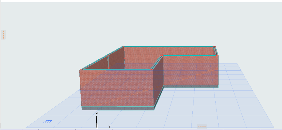The width and height of the screenshot is (282, 130).
Task: Pick the interior partition wall edge
Action: pyautogui.click(x=108, y=62)
